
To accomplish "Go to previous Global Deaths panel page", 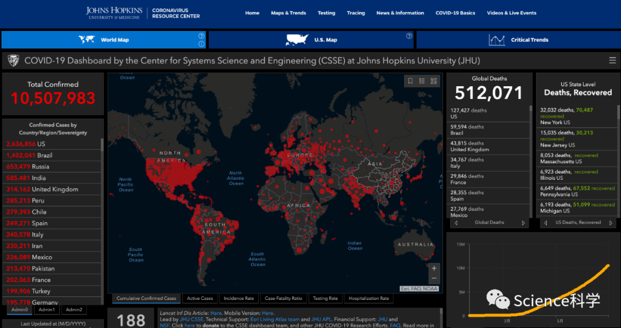I will pyautogui.click(x=456, y=223).
